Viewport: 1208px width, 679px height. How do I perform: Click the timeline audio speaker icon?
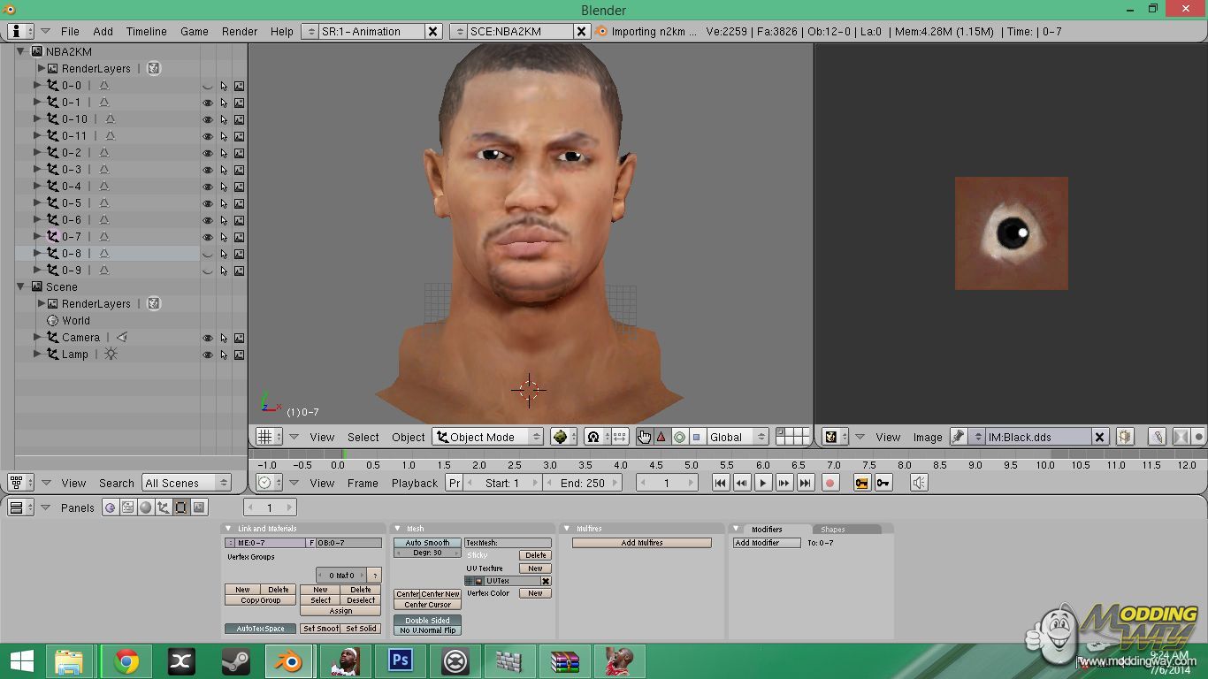point(919,483)
